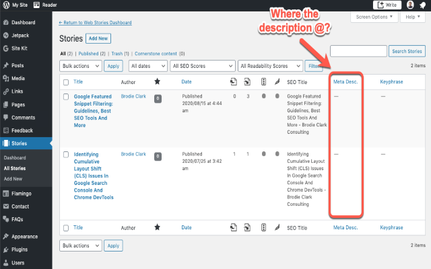Open the top Bulk actions dropdown
Viewport: 431px width, 269px height.
[81, 66]
